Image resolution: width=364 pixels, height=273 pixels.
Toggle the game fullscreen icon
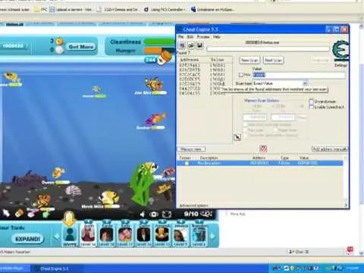[x=167, y=215]
